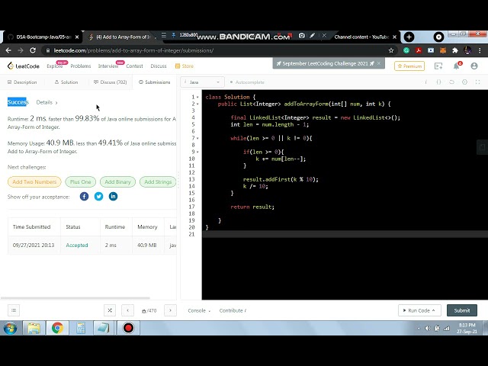Share acceptance on Facebook
Screen dimensions: 488x366
point(84,197)
